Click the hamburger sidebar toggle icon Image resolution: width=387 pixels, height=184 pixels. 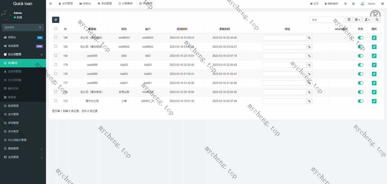(50, 4)
